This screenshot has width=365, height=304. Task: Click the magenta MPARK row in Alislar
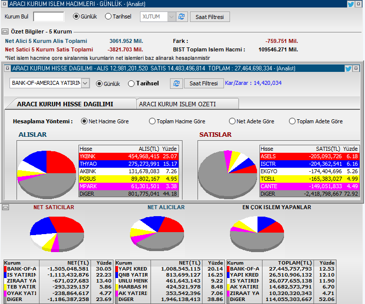pos(128,186)
